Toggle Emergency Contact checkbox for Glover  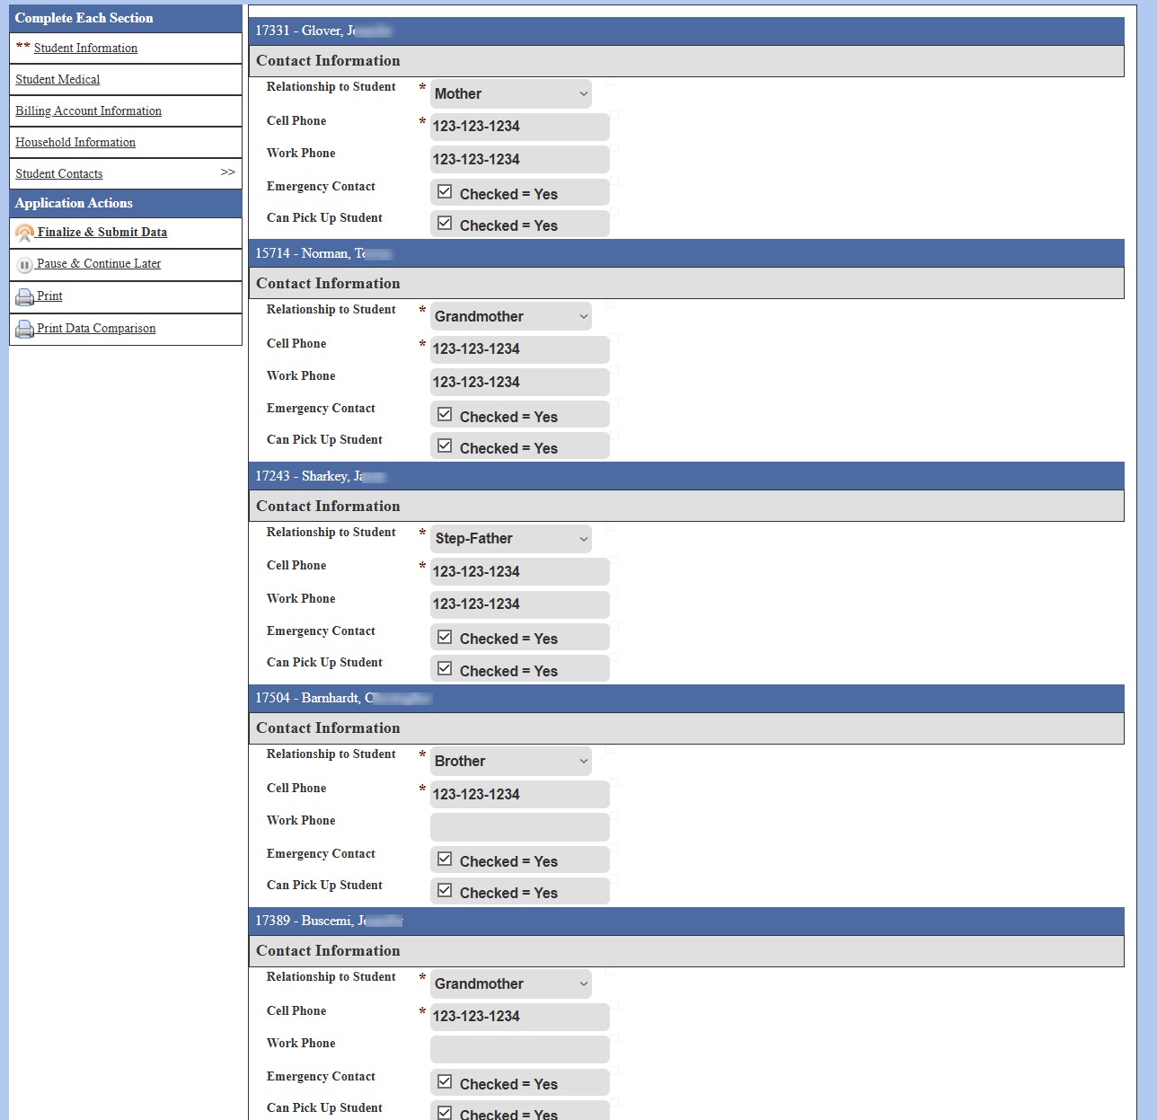[445, 192]
